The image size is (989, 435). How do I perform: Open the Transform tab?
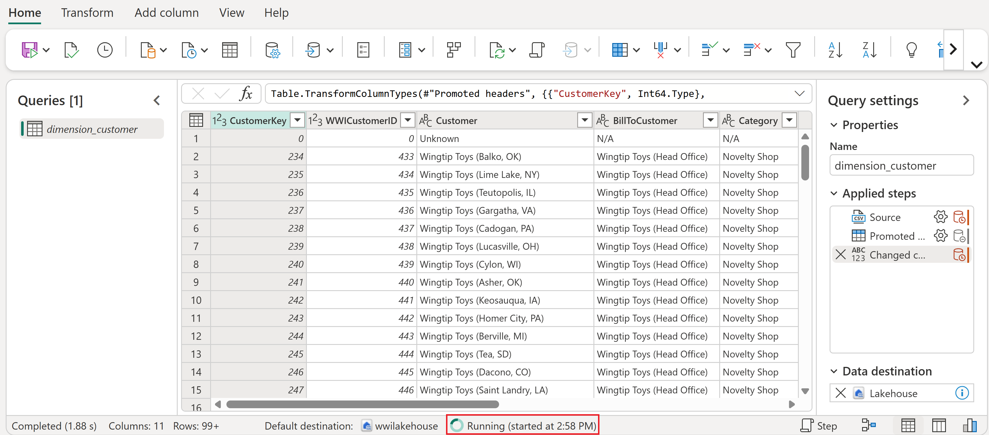pyautogui.click(x=87, y=13)
